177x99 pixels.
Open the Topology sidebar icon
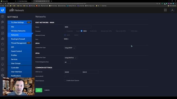coord(2,22)
